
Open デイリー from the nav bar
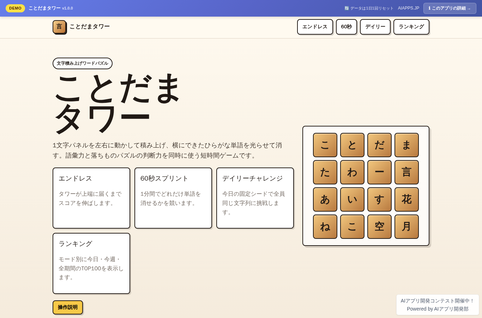coord(375,27)
